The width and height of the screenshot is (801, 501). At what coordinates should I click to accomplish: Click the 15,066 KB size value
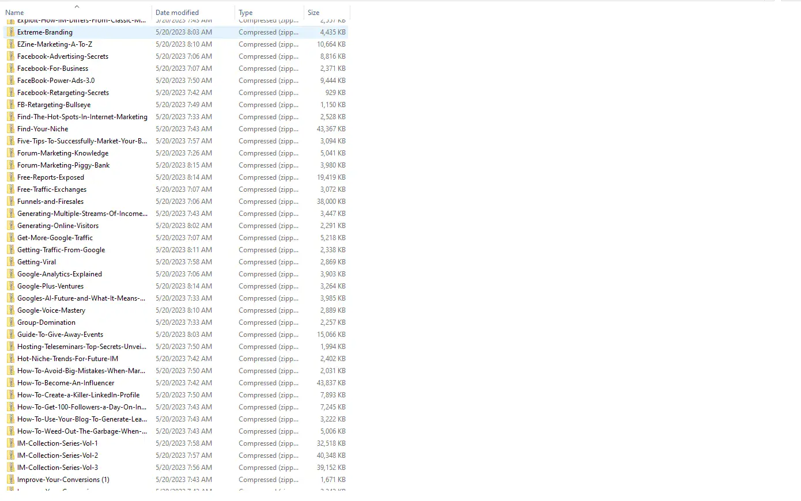click(331, 335)
